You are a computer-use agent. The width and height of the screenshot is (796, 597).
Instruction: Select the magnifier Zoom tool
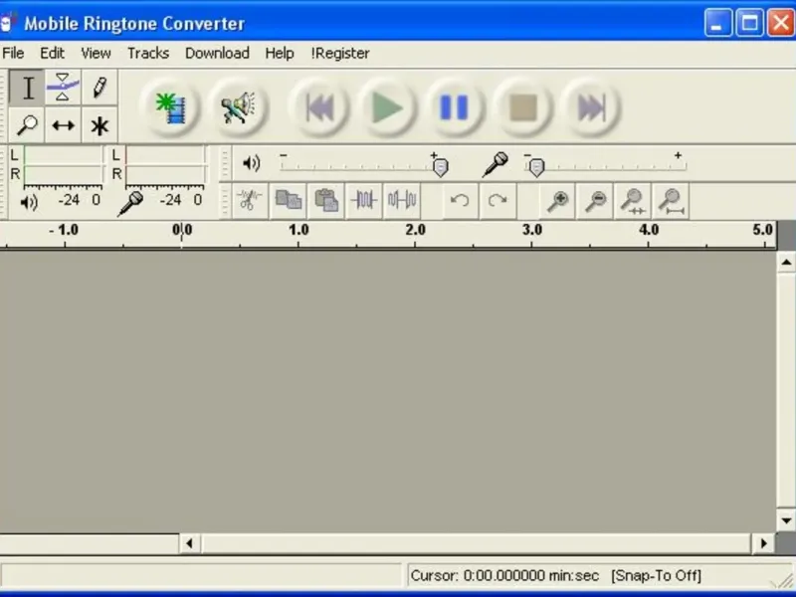tap(27, 125)
